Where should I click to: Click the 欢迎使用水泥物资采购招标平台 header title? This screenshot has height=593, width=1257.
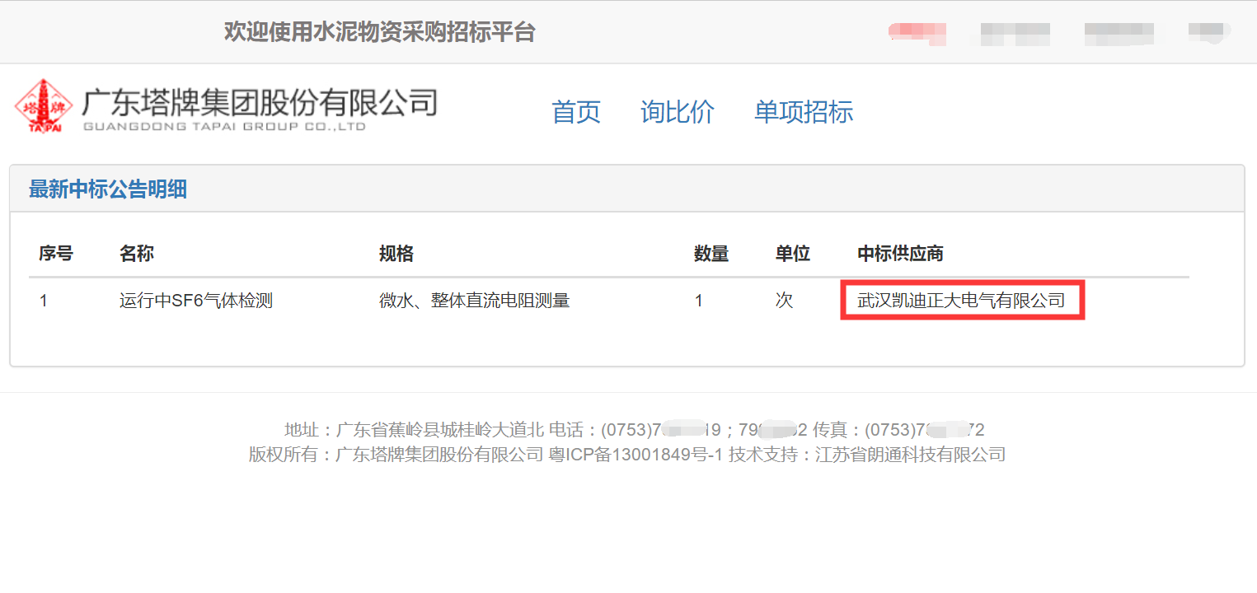point(380,32)
